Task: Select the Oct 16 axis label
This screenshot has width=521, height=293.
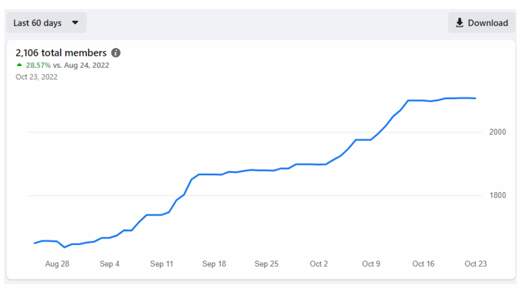Action: point(423,264)
